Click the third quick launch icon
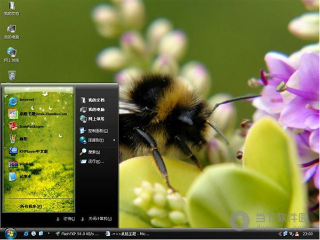Image resolution: width=320 pixels, height=240 pixels. [41, 234]
